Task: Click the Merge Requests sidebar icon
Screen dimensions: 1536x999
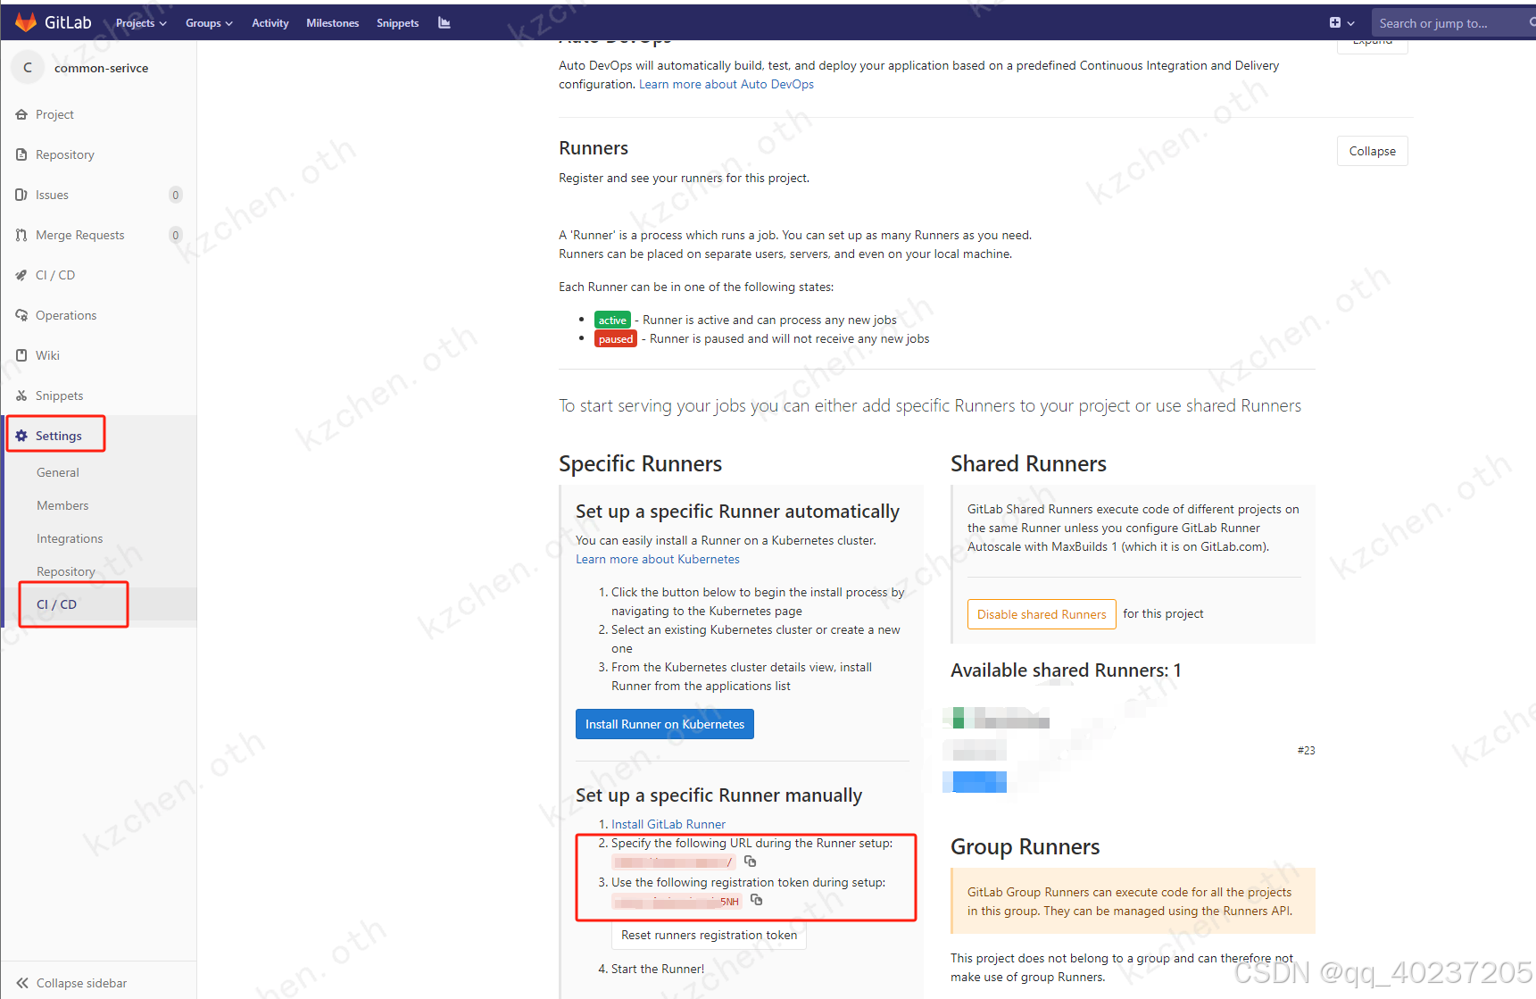Action: coord(21,235)
